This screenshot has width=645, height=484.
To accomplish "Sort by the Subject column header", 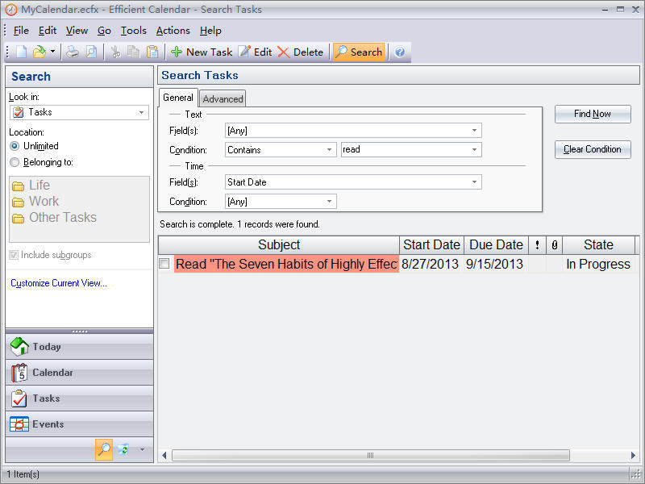I will click(x=279, y=245).
